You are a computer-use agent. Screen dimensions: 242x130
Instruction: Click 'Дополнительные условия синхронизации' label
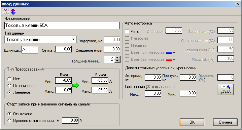161,68
